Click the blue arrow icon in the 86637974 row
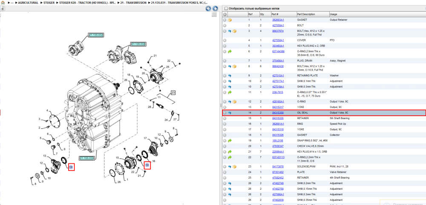The width and height of the screenshot is (426, 205). (x=230, y=31)
